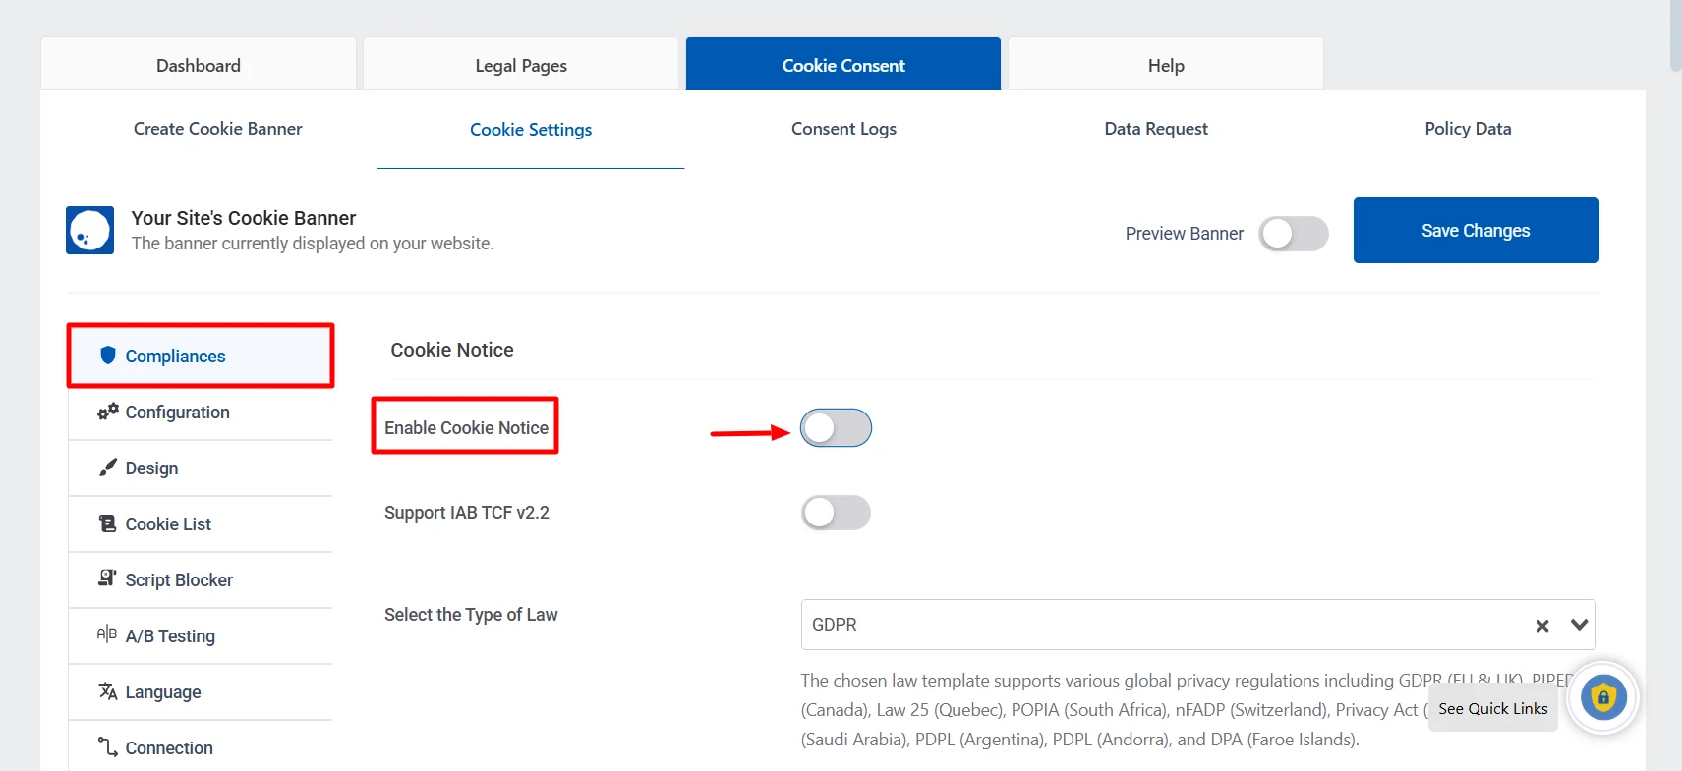Select Configuration in the sidebar
1682x771 pixels.
[201, 412]
